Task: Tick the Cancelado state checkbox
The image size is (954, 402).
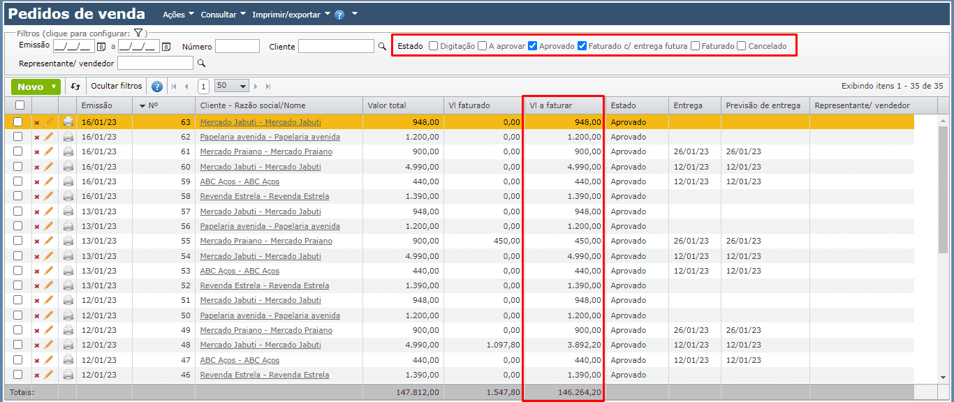Action: [x=742, y=46]
